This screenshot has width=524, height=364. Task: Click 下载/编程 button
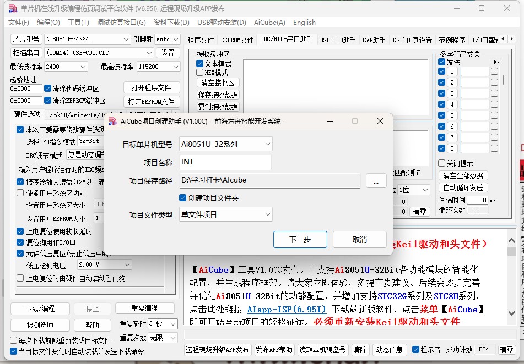pos(40,308)
